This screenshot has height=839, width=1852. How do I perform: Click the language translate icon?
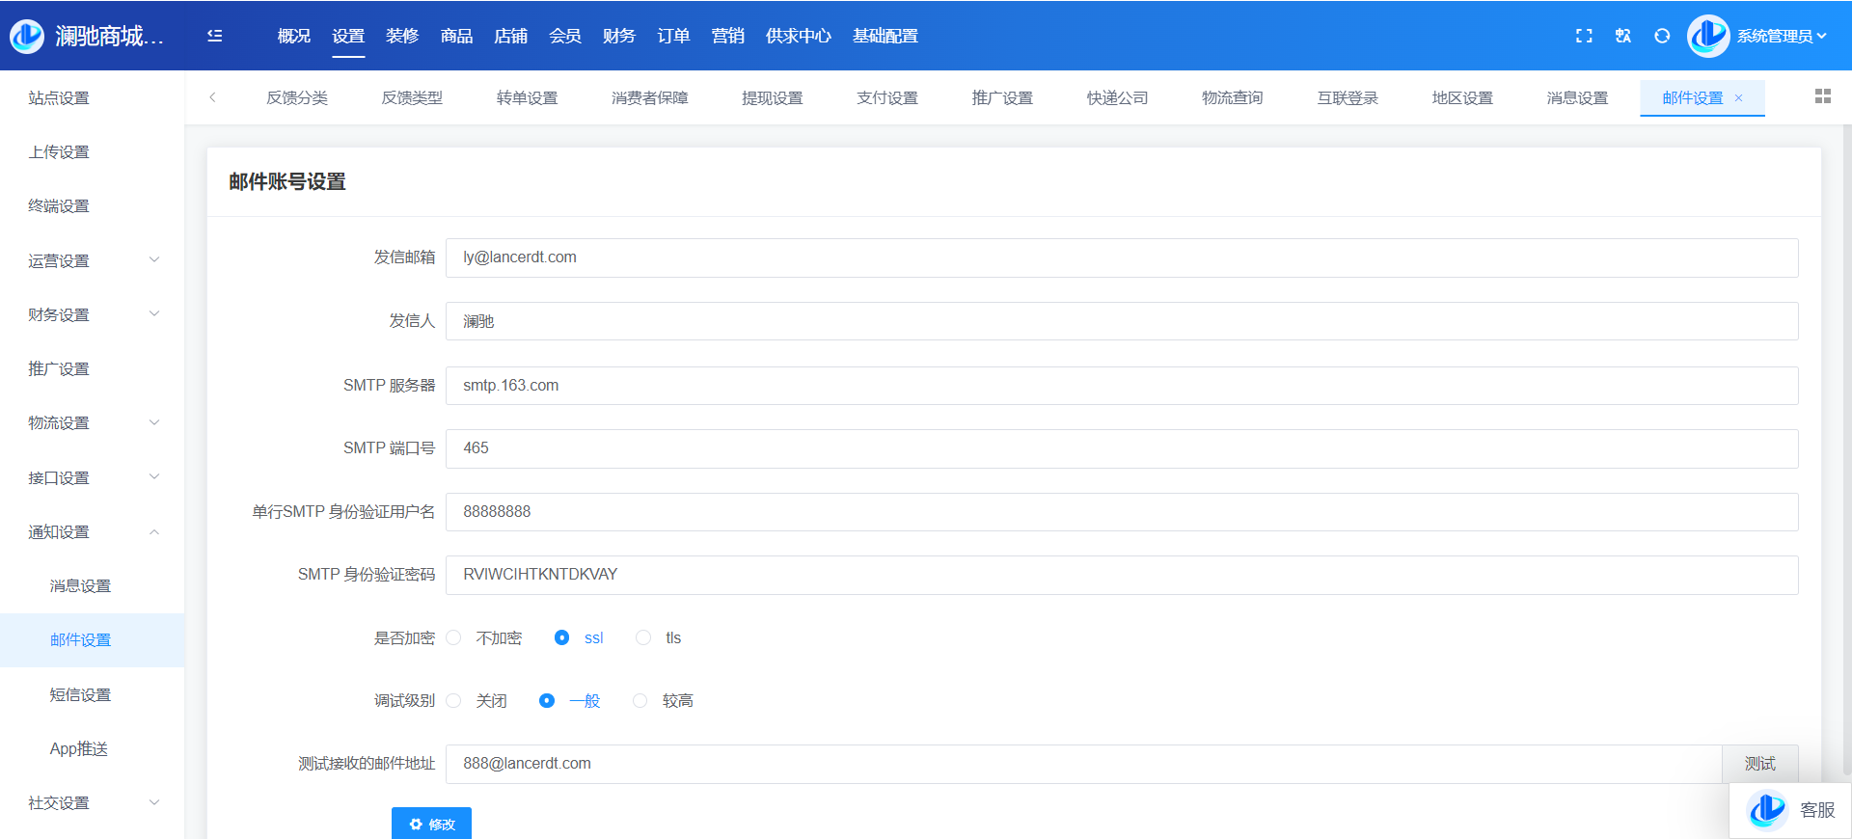coord(1623,36)
